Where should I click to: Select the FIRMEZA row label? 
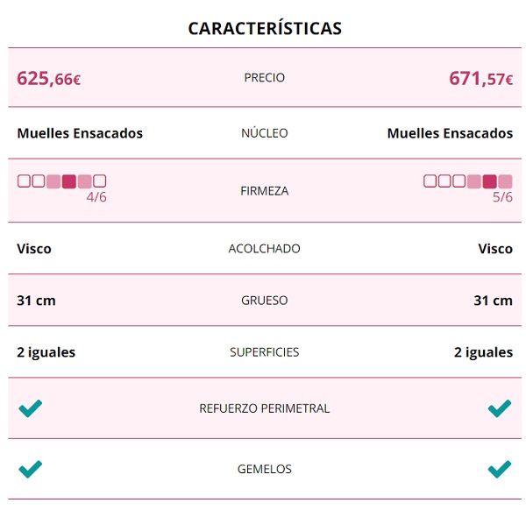pyautogui.click(x=264, y=191)
